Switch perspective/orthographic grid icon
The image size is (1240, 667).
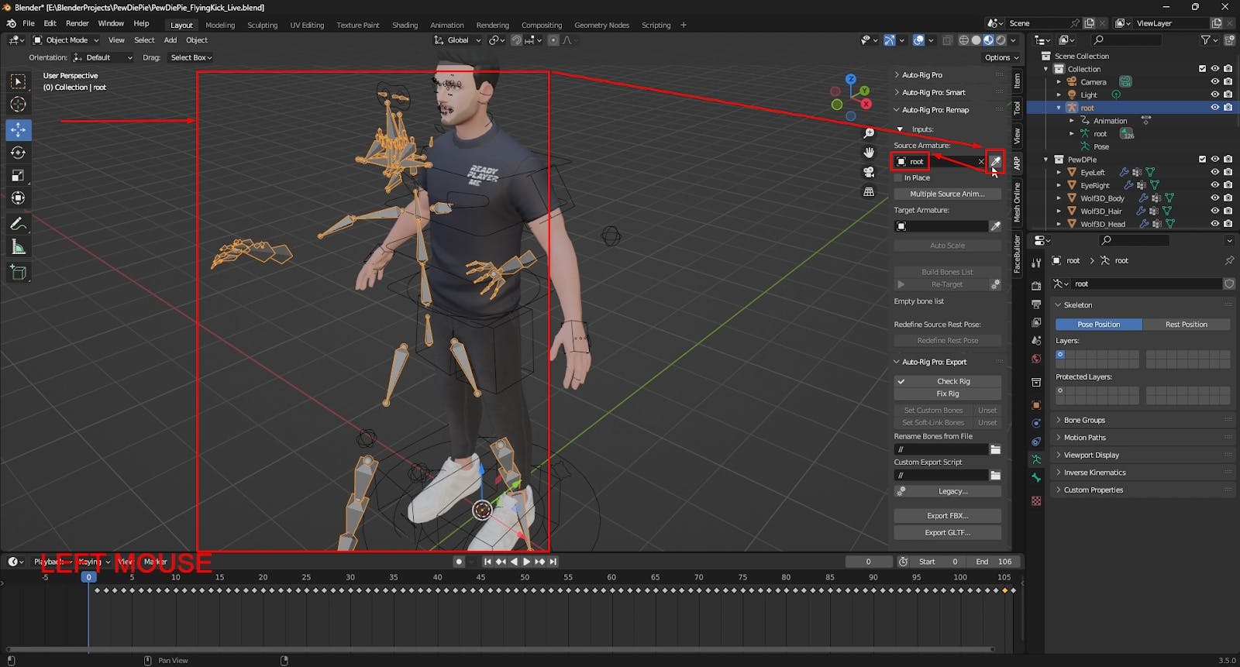pyautogui.click(x=869, y=191)
